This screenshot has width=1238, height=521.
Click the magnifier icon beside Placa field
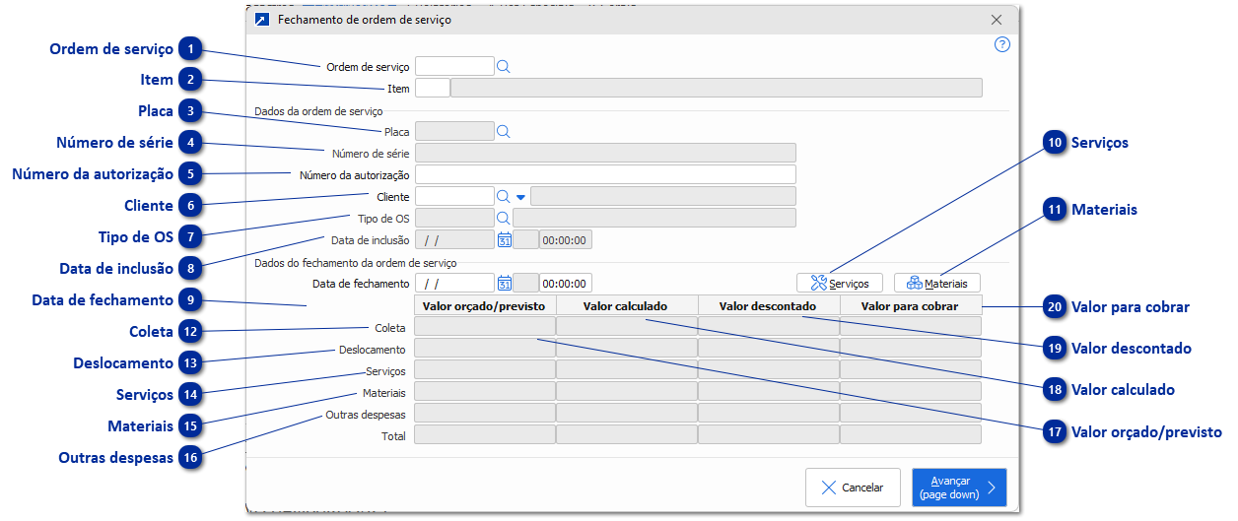tap(503, 131)
